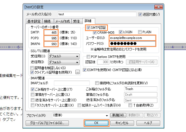Click the 草稿のフォルダ名 field showing Draft
The width and height of the screenshot is (186, 132).
(x=141, y=95)
